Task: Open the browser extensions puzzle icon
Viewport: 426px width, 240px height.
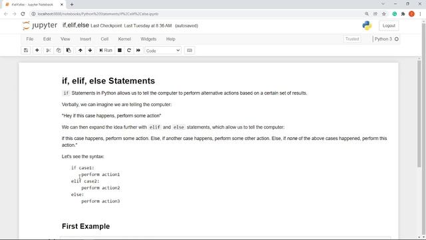Action: coord(403,14)
